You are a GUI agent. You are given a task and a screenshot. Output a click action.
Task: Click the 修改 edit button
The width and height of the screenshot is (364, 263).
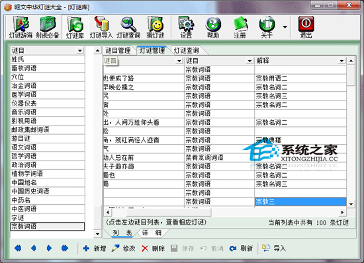(x=123, y=248)
